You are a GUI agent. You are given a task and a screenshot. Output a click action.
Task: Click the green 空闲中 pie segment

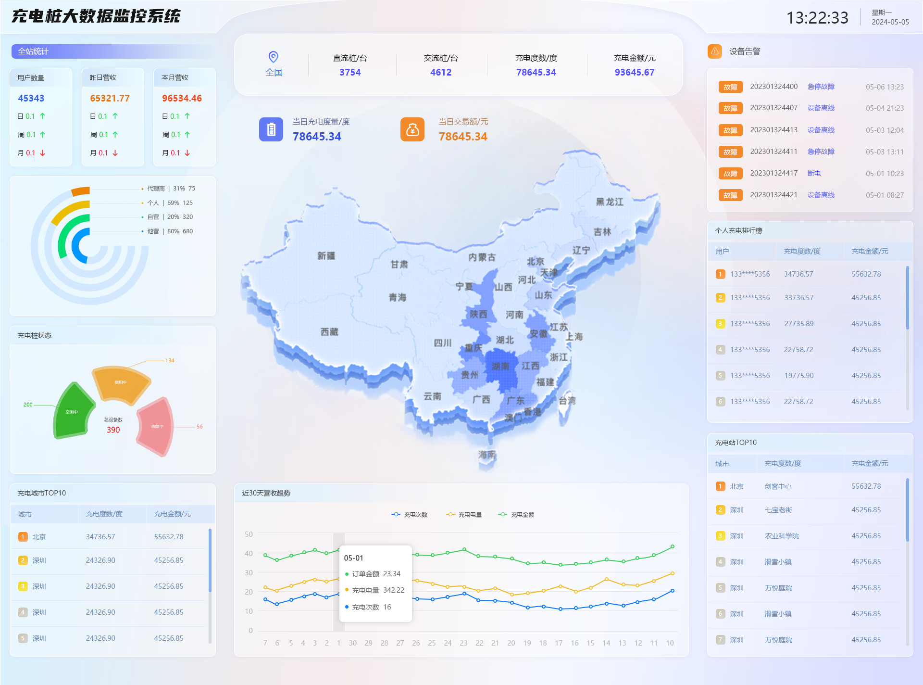71,411
